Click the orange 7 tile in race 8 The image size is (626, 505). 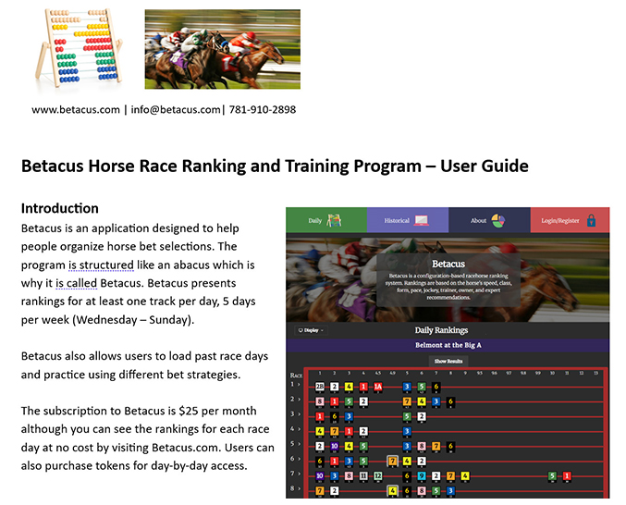pyautogui.click(x=320, y=490)
